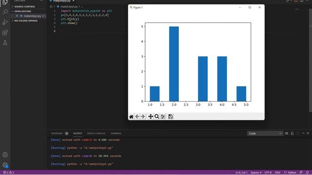The width and height of the screenshot is (312, 175).
Task: Click Ln 6, Col 1 status entry
Action: click(x=241, y=173)
